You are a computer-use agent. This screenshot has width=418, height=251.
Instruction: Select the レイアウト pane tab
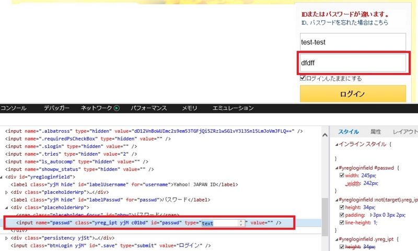[x=405, y=132]
